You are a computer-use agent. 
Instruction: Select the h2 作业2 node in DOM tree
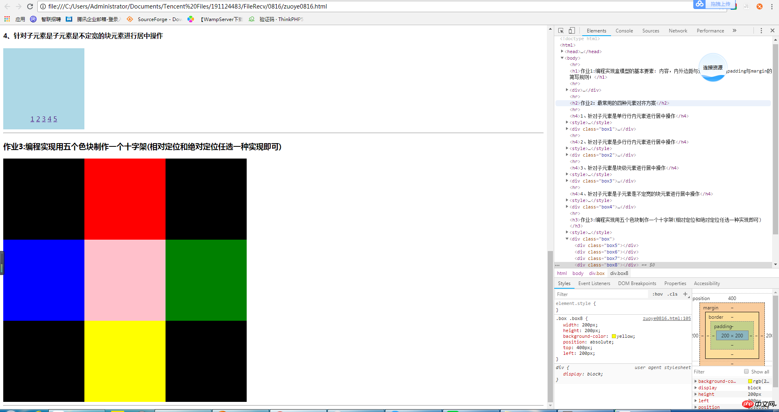619,103
